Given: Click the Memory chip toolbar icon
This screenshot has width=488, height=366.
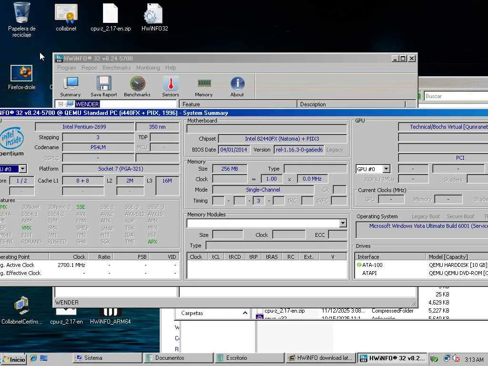Looking at the screenshot, I should click(x=203, y=86).
